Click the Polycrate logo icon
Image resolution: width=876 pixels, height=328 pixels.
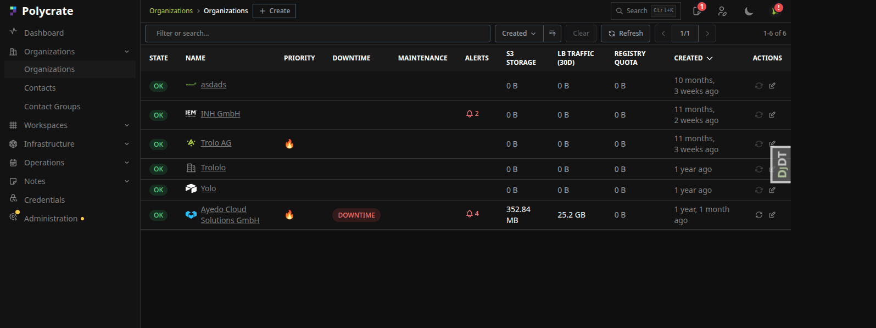point(13,11)
